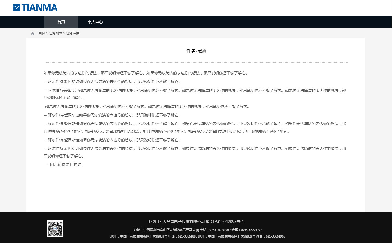
Task: Click the dotted divider below the task title
Action: 196,62
